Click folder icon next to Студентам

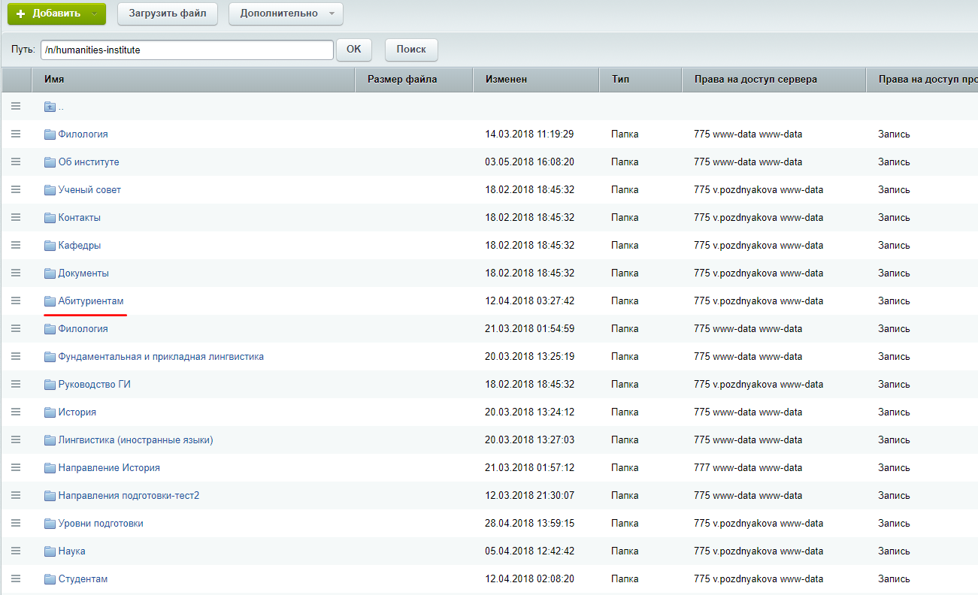[x=50, y=579]
